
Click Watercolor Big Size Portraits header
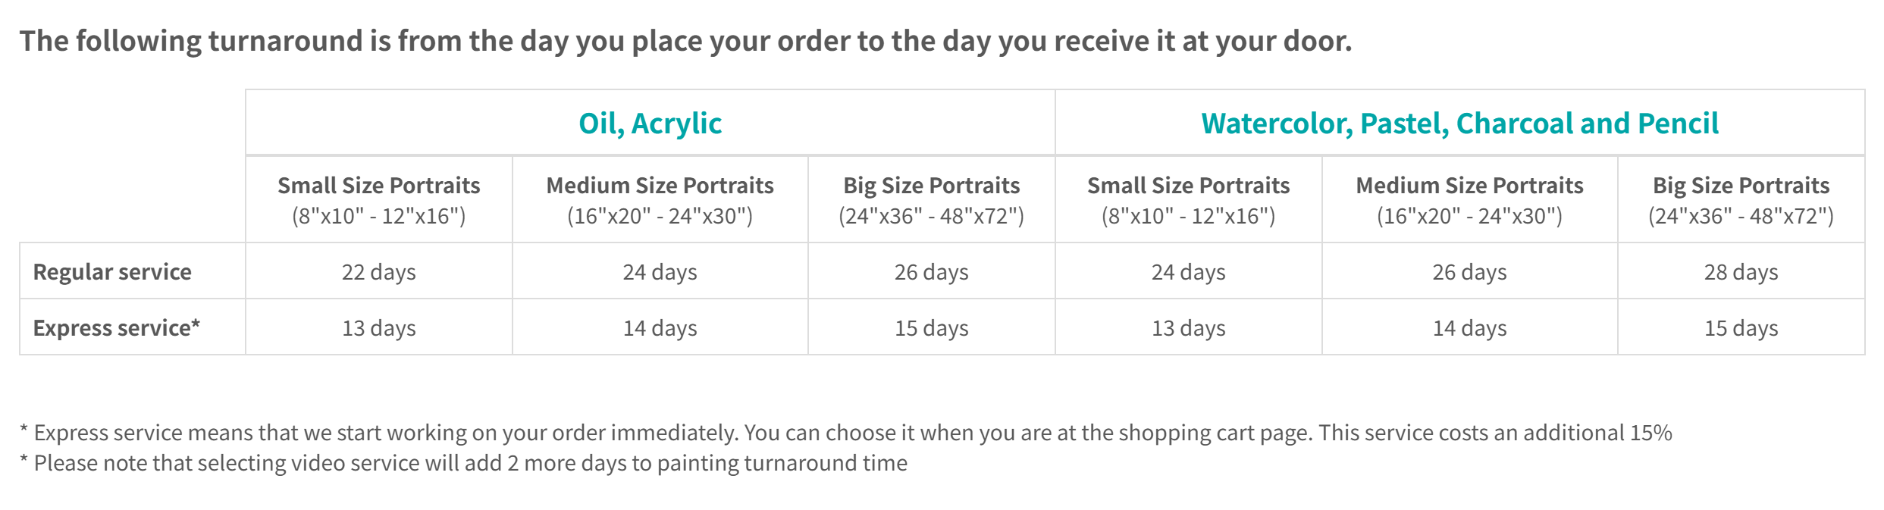point(1741,200)
